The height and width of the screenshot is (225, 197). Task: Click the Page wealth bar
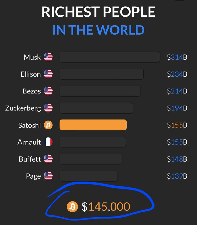88,176
